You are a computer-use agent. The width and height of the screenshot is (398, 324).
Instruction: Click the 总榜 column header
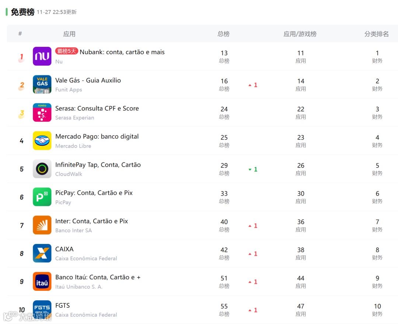(223, 34)
